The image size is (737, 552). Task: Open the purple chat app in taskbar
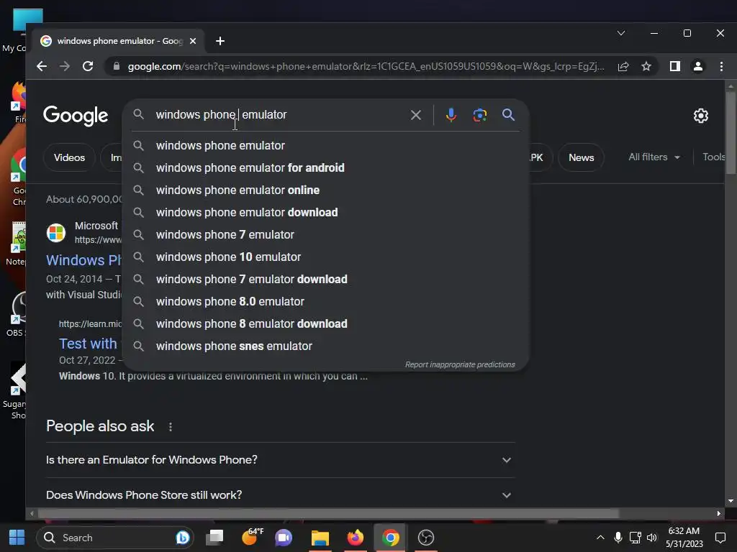[x=284, y=538]
